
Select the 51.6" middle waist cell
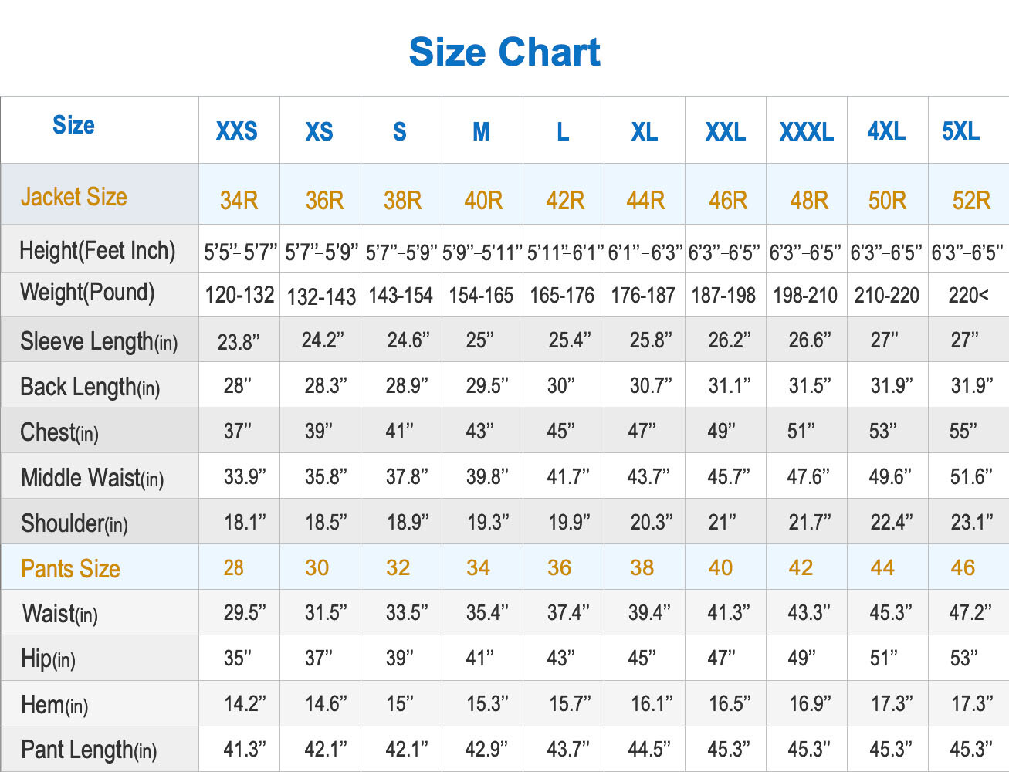tap(970, 476)
